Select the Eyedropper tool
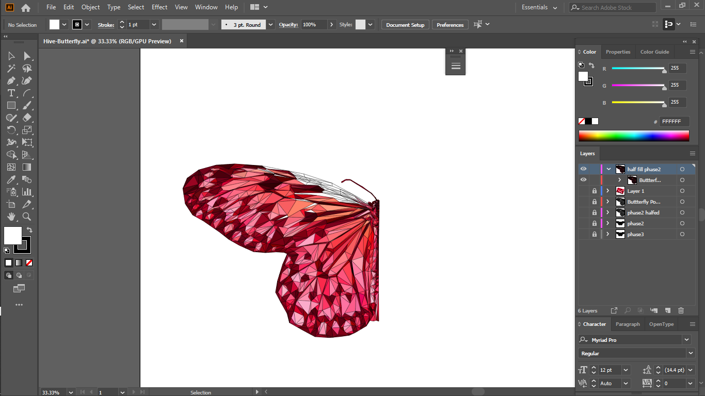This screenshot has height=396, width=705. pyautogui.click(x=11, y=179)
